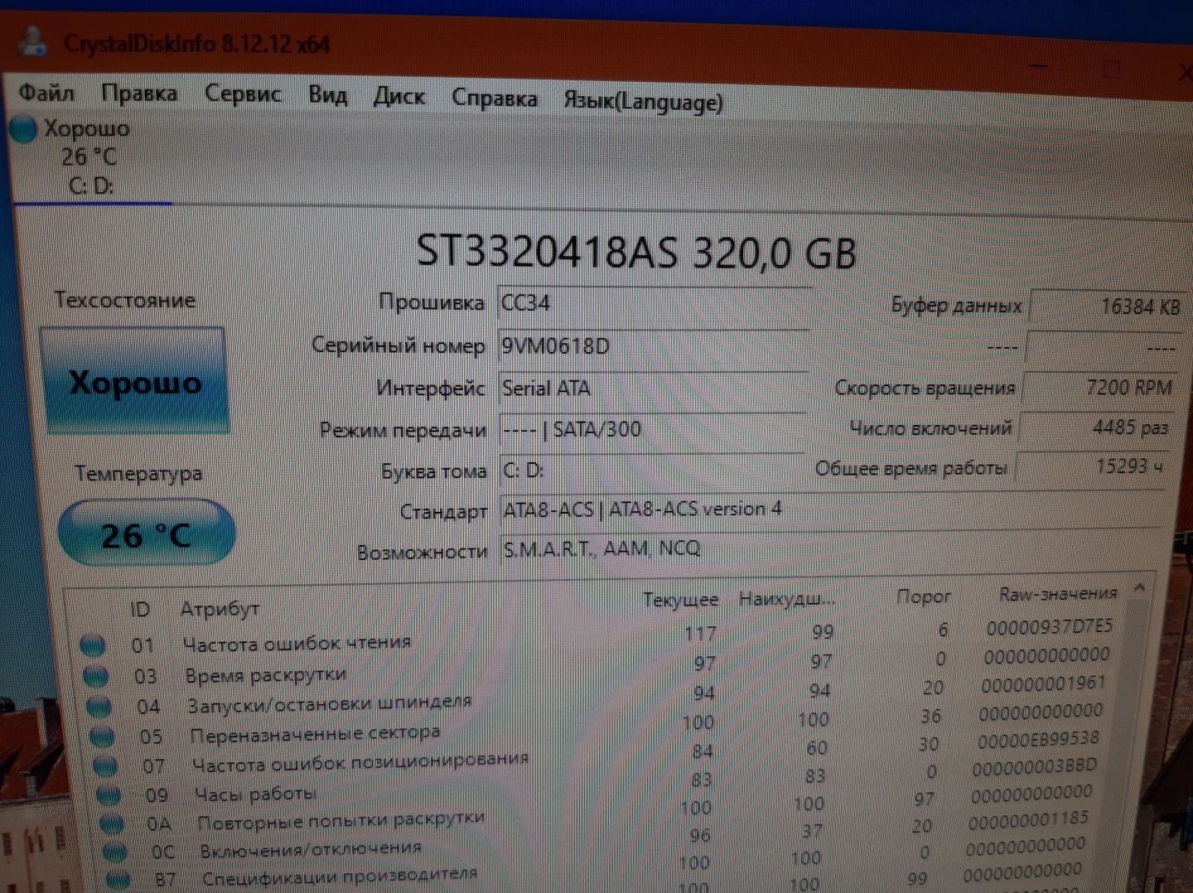Click the Наихудш... column header
The height and width of the screenshot is (893, 1193).
[x=787, y=598]
